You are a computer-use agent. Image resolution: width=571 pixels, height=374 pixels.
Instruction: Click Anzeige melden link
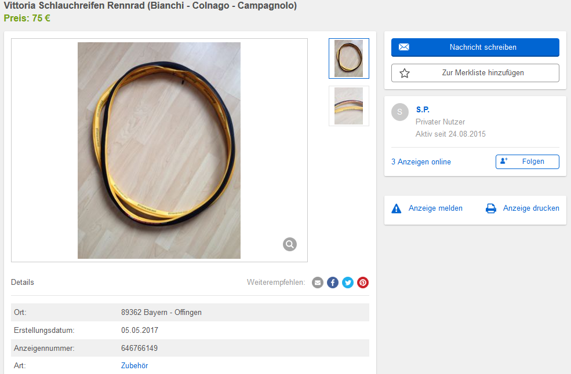tap(435, 208)
